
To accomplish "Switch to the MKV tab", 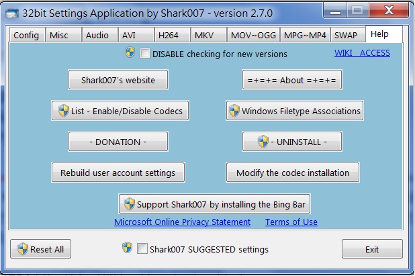I will coord(209,35).
